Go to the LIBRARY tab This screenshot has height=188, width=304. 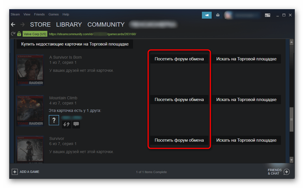point(69,25)
